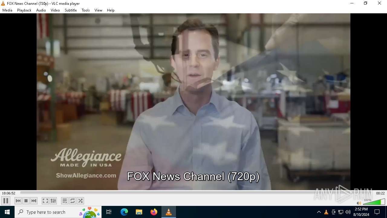Open the Windows Start menu
This screenshot has width=387, height=218.
[7, 212]
